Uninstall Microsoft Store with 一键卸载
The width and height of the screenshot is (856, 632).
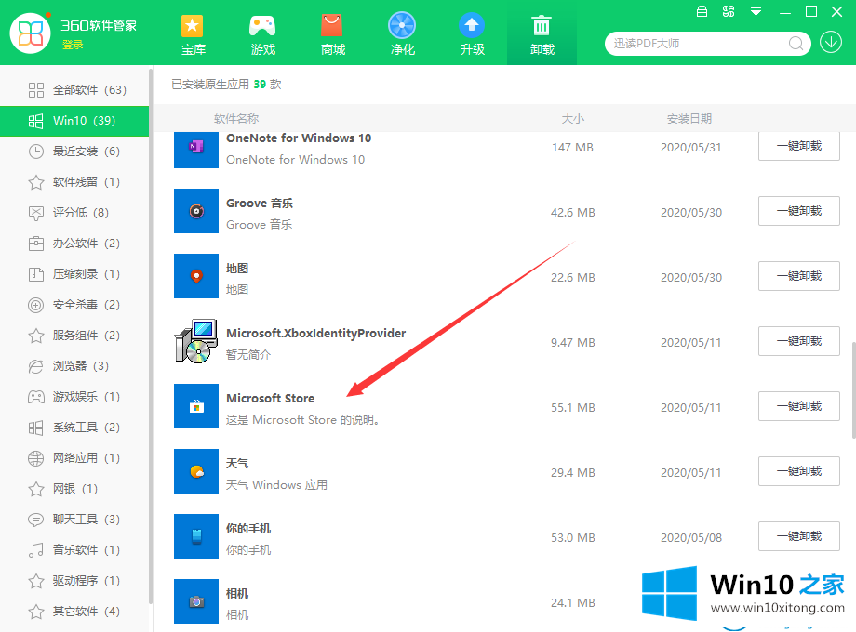798,406
